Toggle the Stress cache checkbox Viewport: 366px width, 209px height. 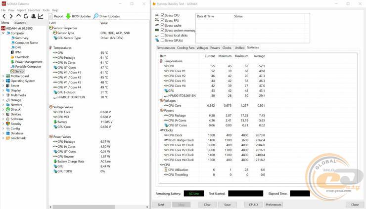coord(162,25)
